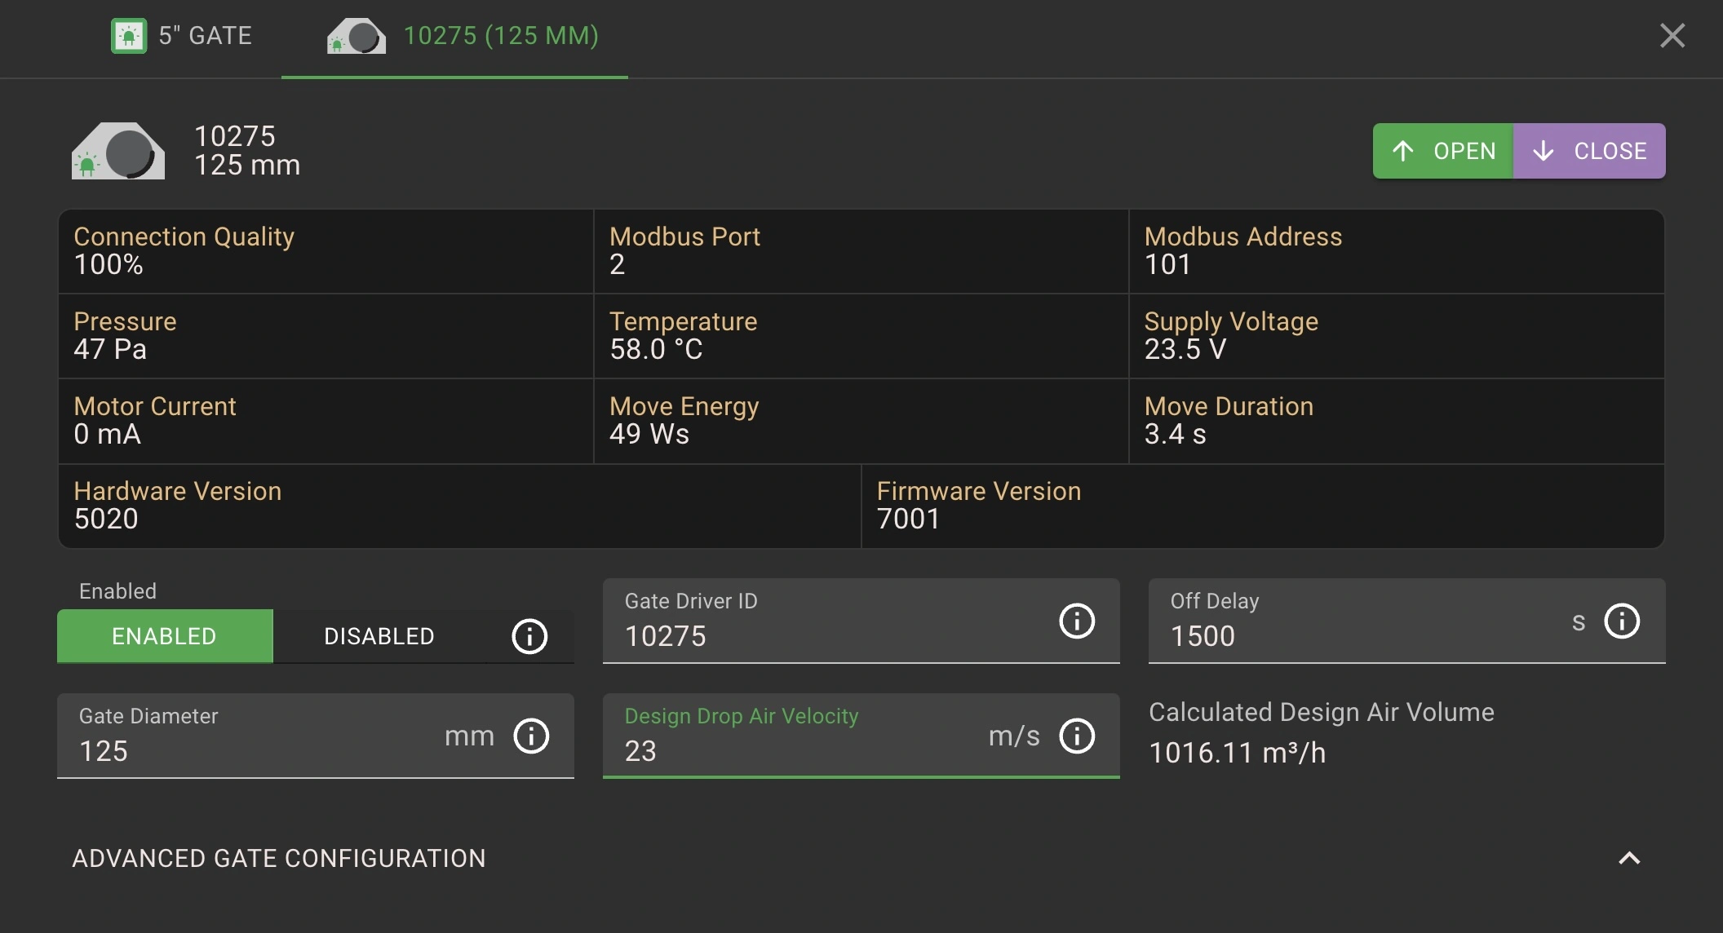1723x933 pixels.
Task: Select the 10275 (125 MM) tab
Action: click(x=501, y=36)
